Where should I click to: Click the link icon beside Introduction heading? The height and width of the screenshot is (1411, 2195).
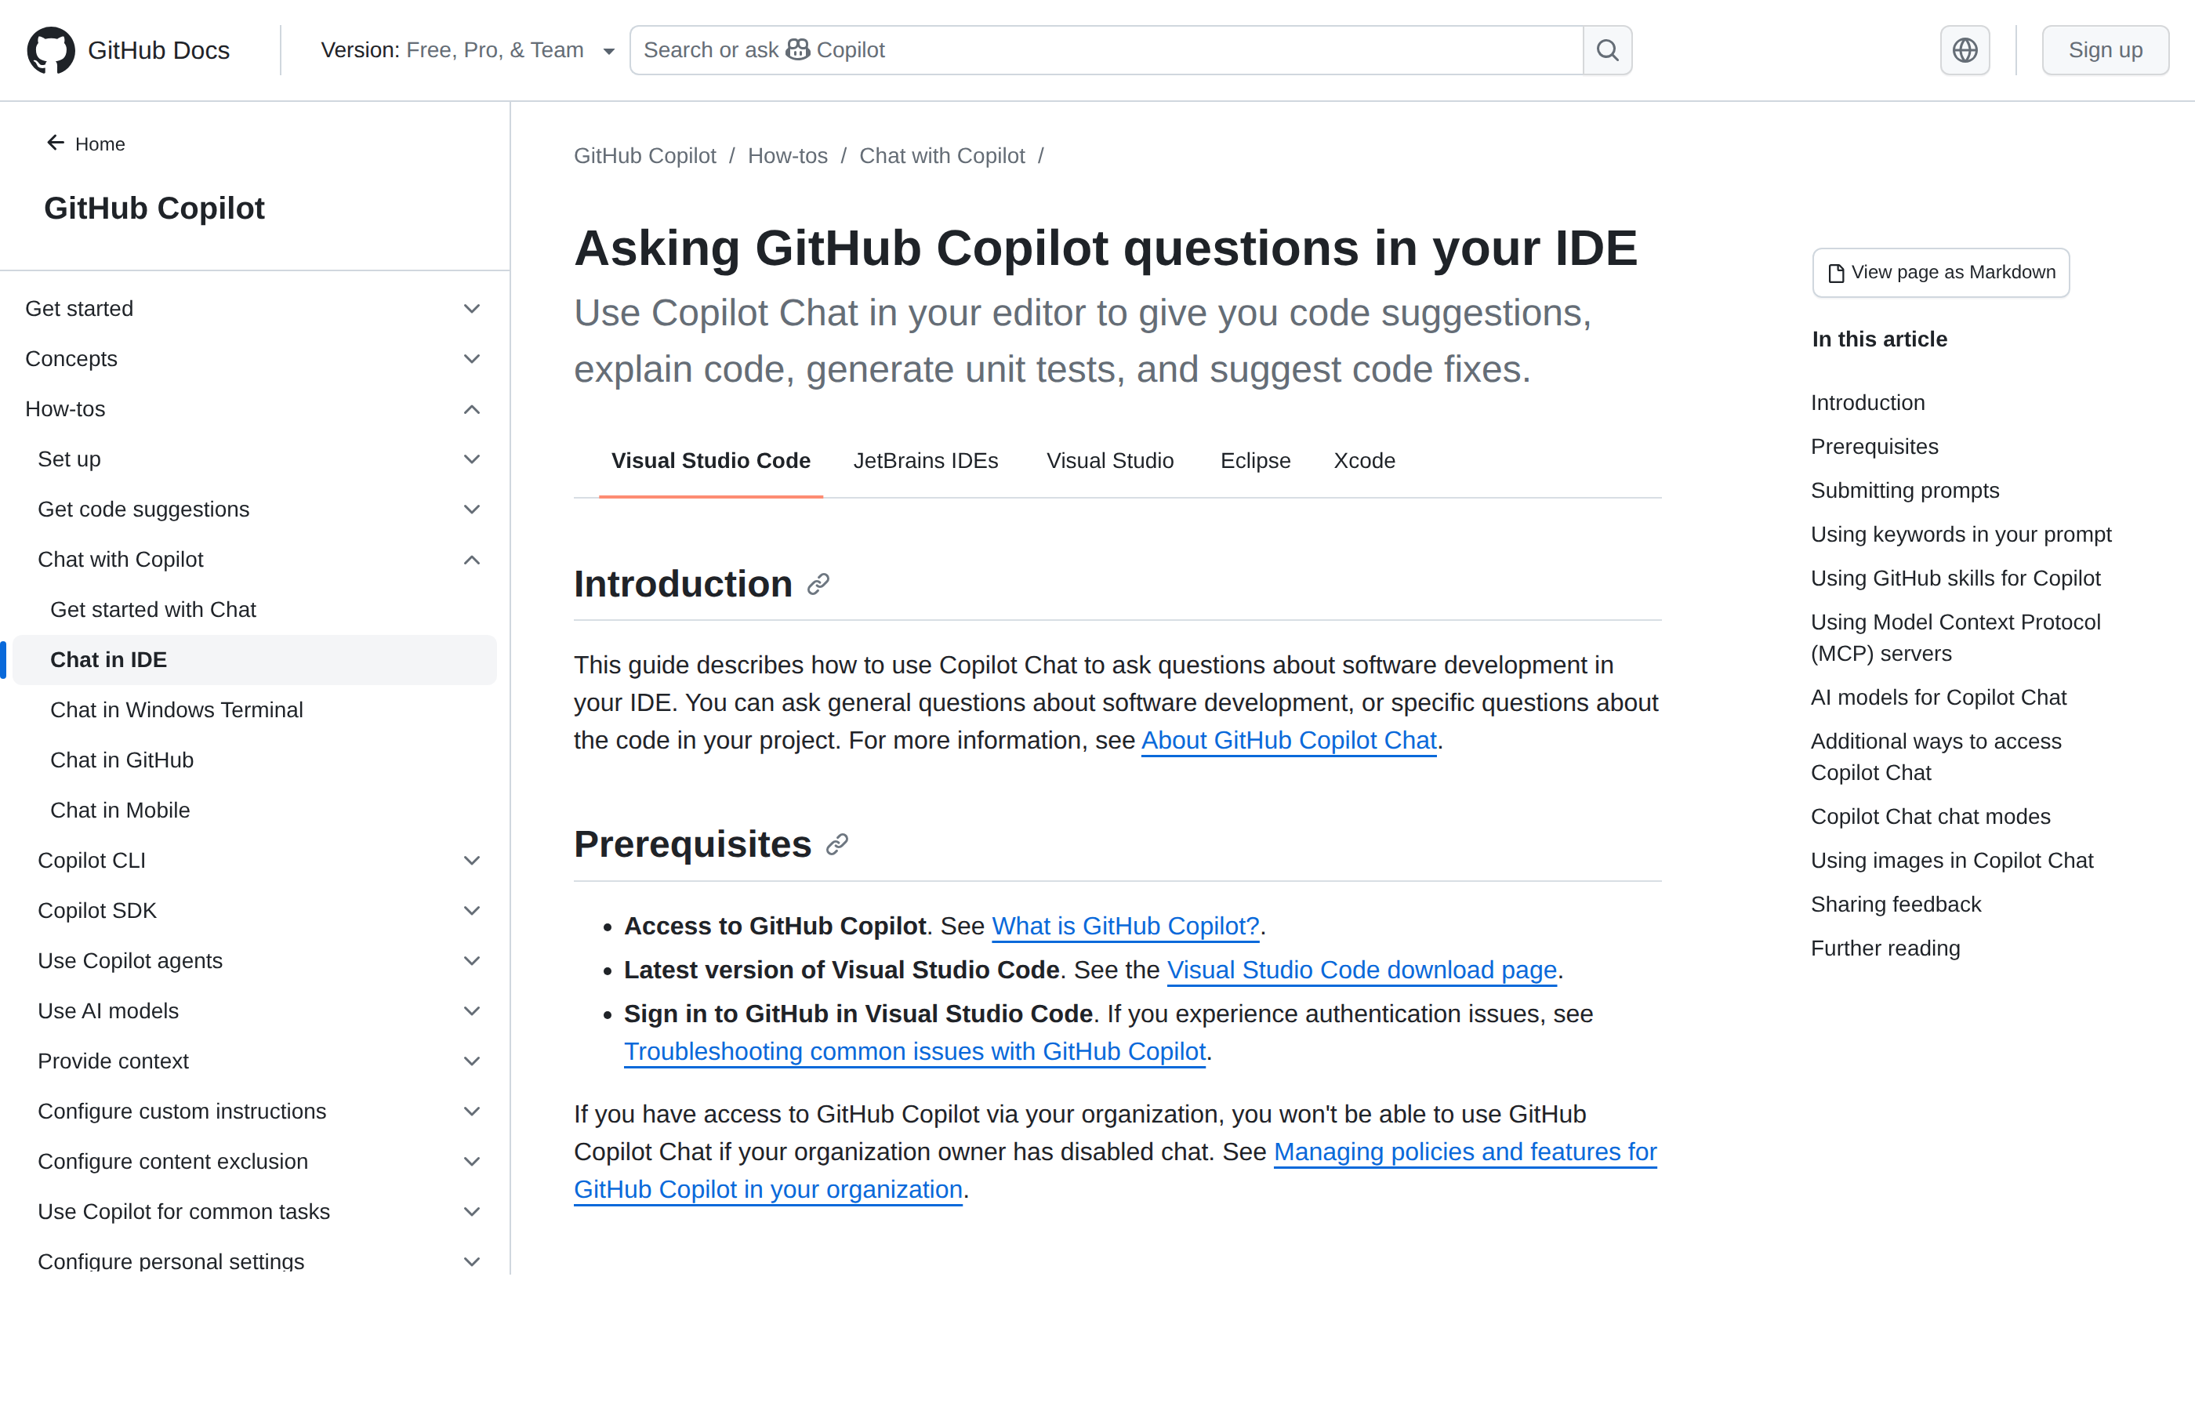point(818,585)
